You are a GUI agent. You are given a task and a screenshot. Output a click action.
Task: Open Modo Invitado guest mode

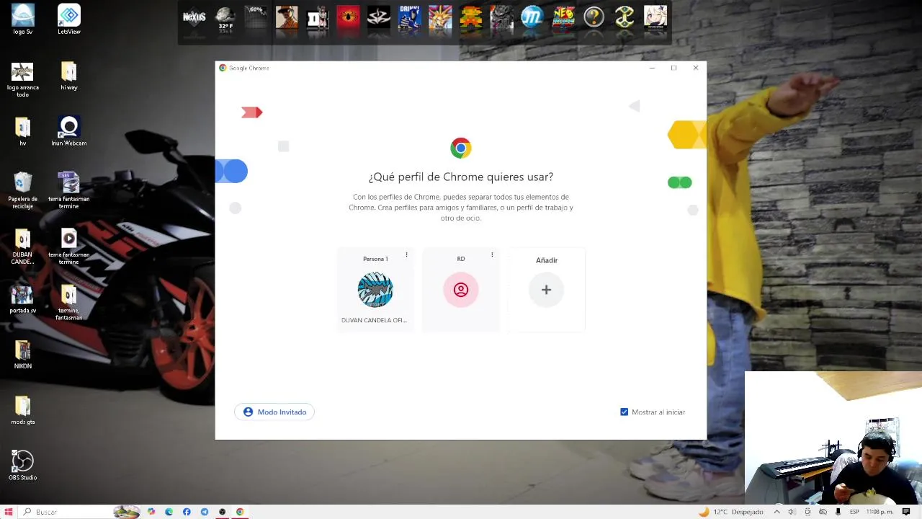click(274, 412)
